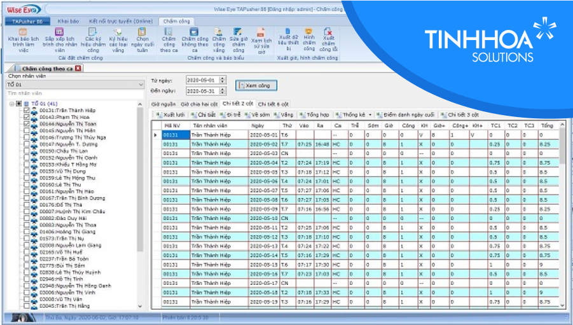Click Xuất lưới toolbar button
Screen dimensions: 573x325
[x=170, y=114]
